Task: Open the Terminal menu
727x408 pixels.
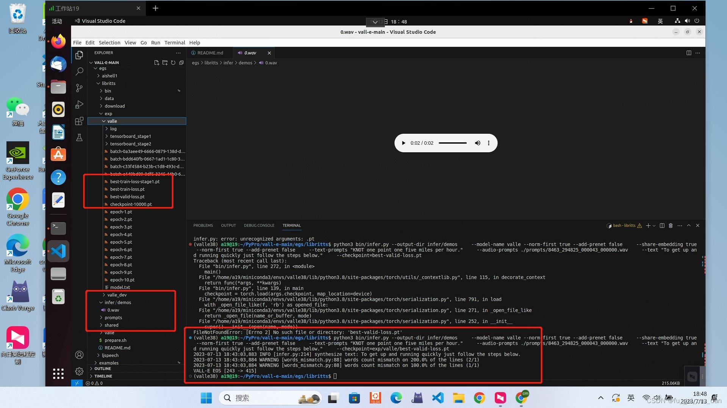Action: [175, 43]
